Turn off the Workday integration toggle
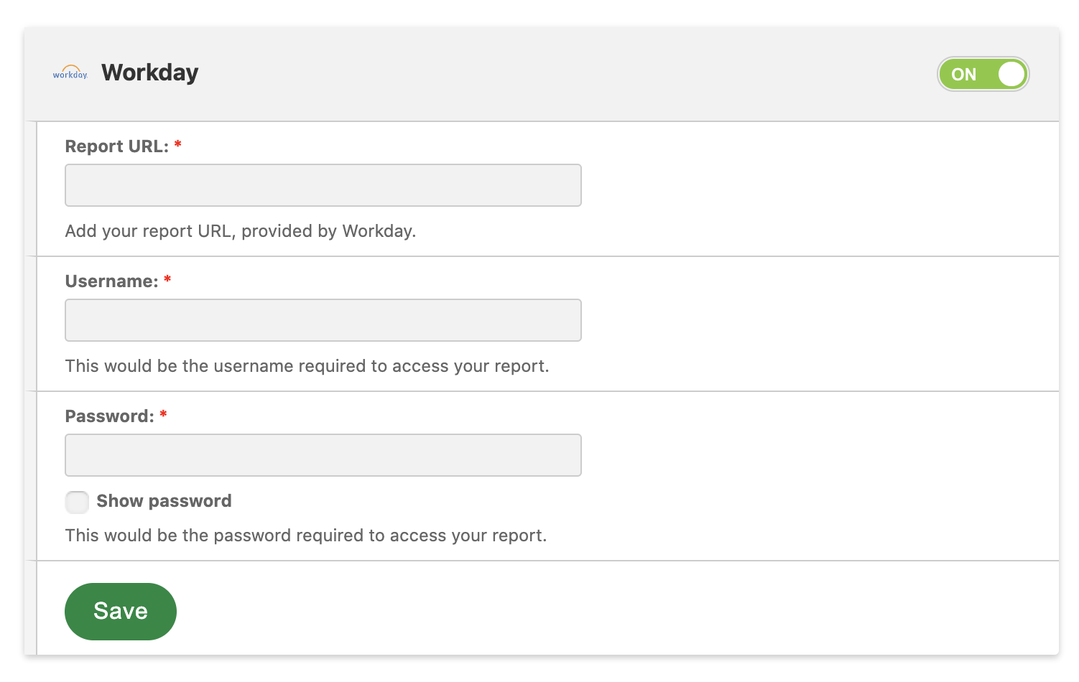The height and width of the screenshot is (682, 1079). (983, 74)
